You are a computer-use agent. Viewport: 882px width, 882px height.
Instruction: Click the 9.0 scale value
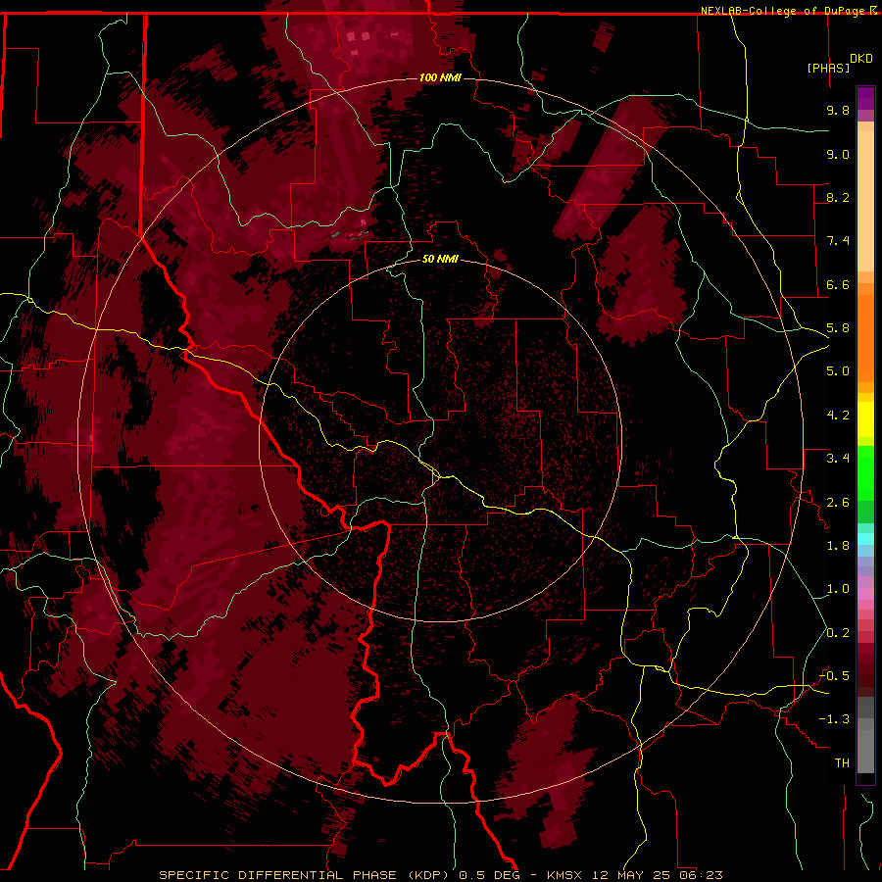coord(838,154)
